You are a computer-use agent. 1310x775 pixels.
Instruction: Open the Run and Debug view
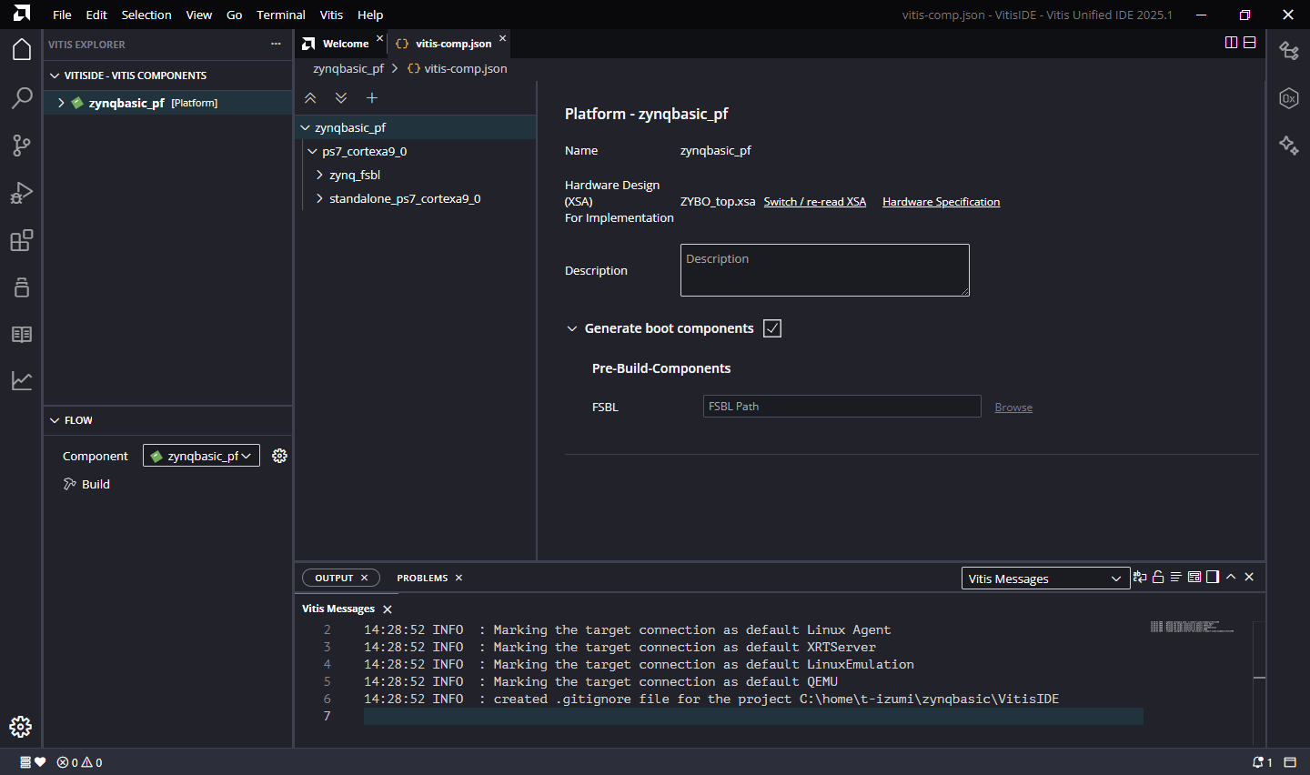(x=22, y=193)
